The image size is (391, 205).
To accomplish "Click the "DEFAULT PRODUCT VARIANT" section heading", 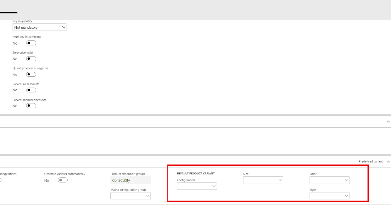I will coord(195,173).
